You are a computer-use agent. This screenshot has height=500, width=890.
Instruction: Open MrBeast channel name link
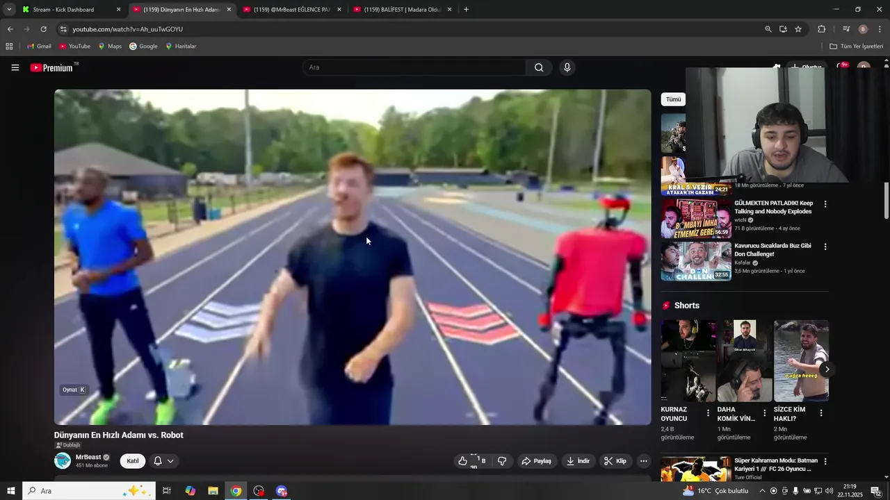(88, 457)
